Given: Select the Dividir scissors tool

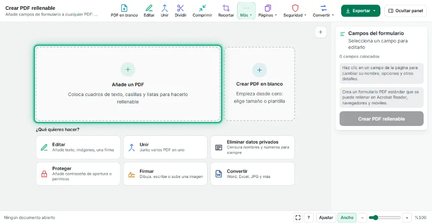Looking at the screenshot, I should pyautogui.click(x=181, y=11).
